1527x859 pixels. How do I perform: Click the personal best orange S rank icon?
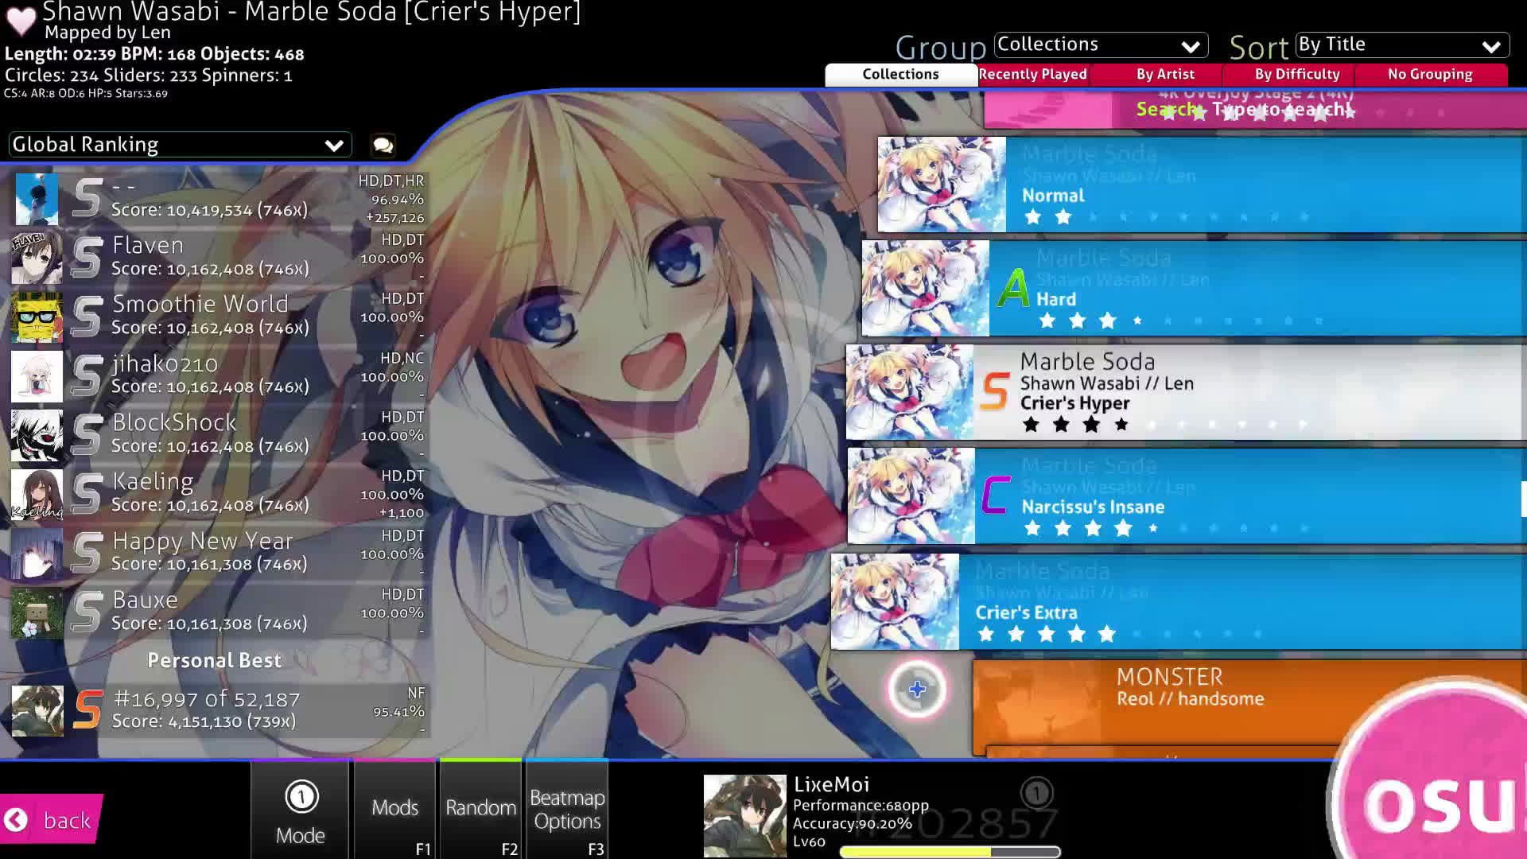[87, 710]
